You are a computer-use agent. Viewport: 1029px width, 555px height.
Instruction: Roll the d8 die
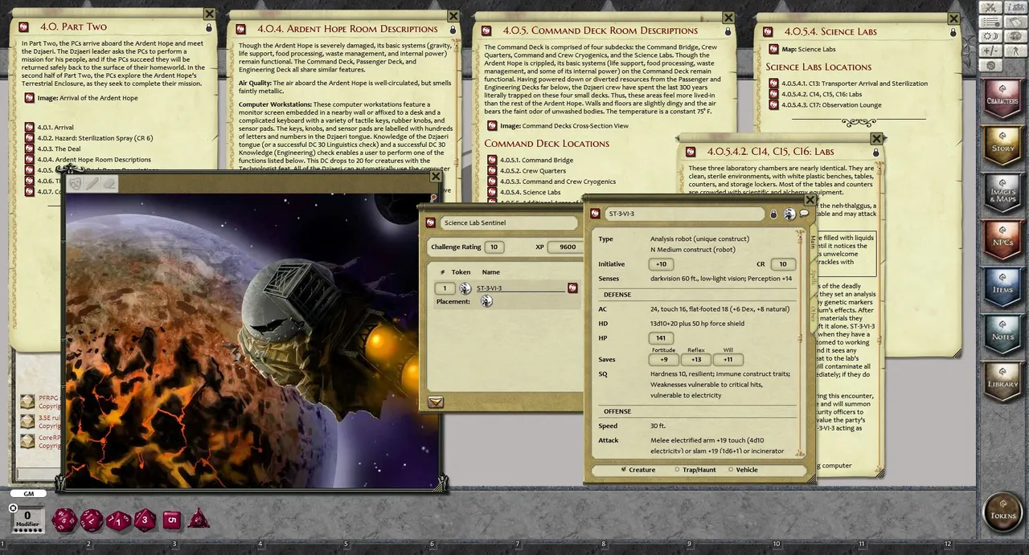(x=145, y=520)
